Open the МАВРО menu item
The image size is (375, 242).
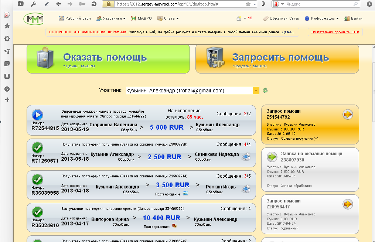point(142,18)
